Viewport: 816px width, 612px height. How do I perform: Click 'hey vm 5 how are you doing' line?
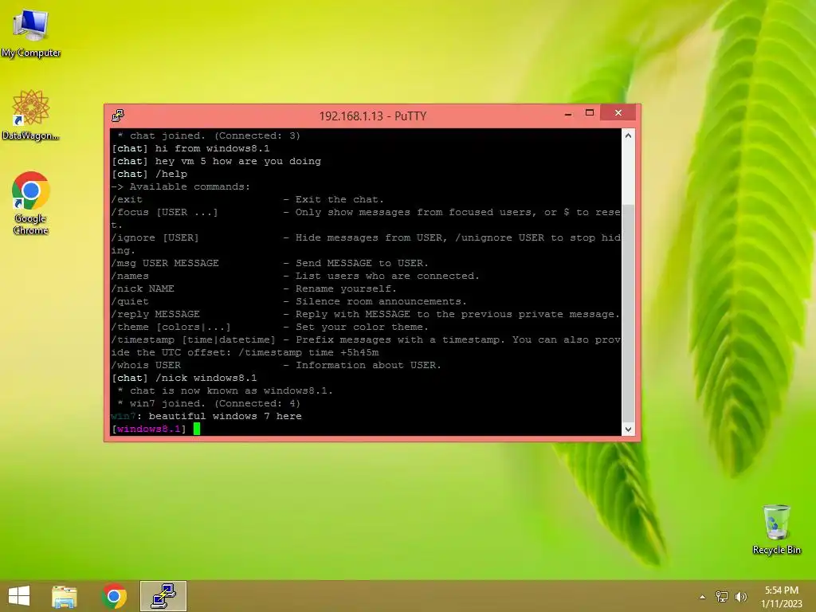point(216,161)
